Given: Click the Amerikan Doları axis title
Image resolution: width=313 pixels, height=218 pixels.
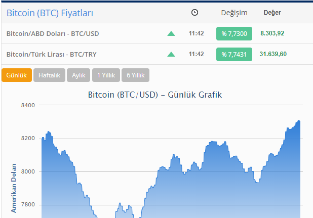Looking at the screenshot, I should click(14, 188).
